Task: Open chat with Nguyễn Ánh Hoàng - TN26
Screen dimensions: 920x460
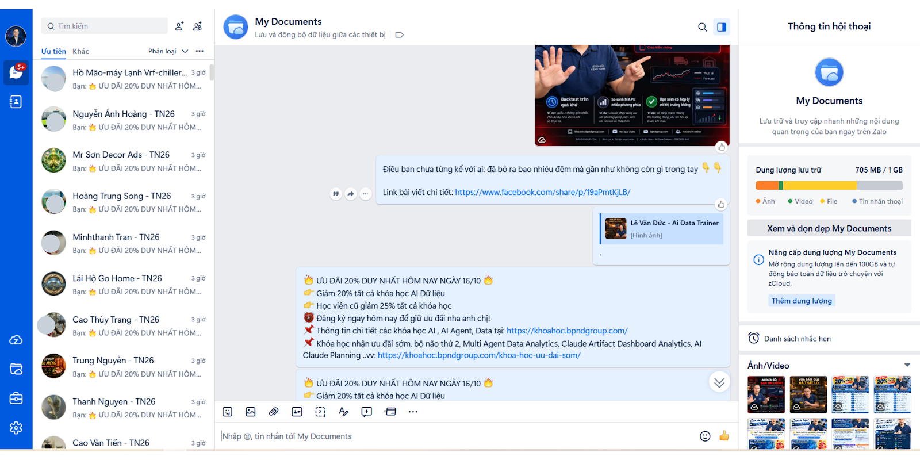Action: point(124,120)
